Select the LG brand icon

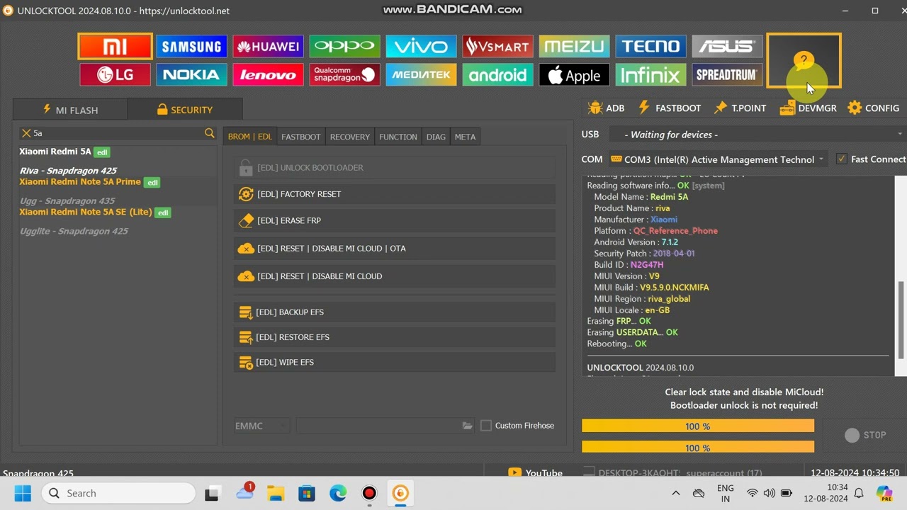click(115, 74)
